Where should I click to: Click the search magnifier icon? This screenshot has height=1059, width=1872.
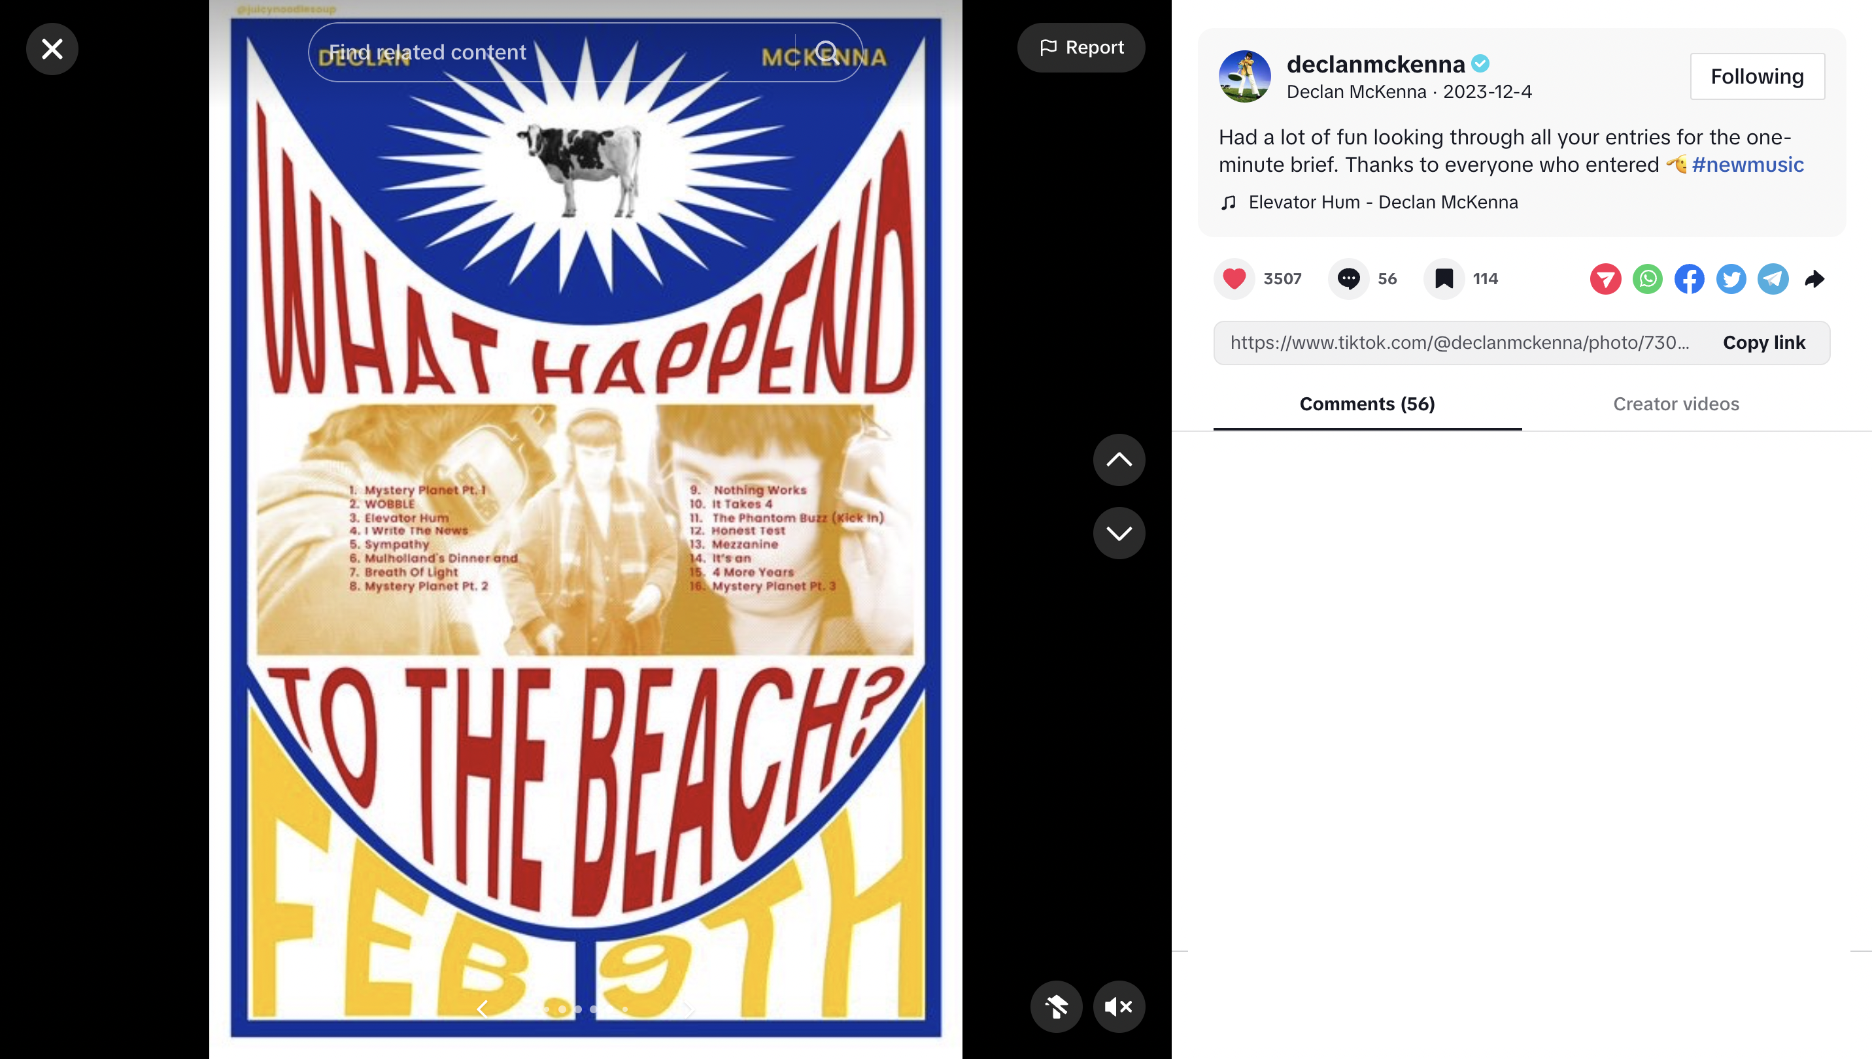point(827,52)
